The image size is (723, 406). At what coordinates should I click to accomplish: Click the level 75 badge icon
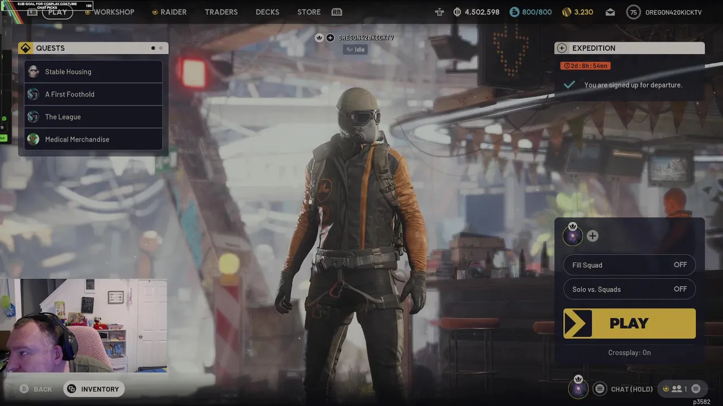633,12
